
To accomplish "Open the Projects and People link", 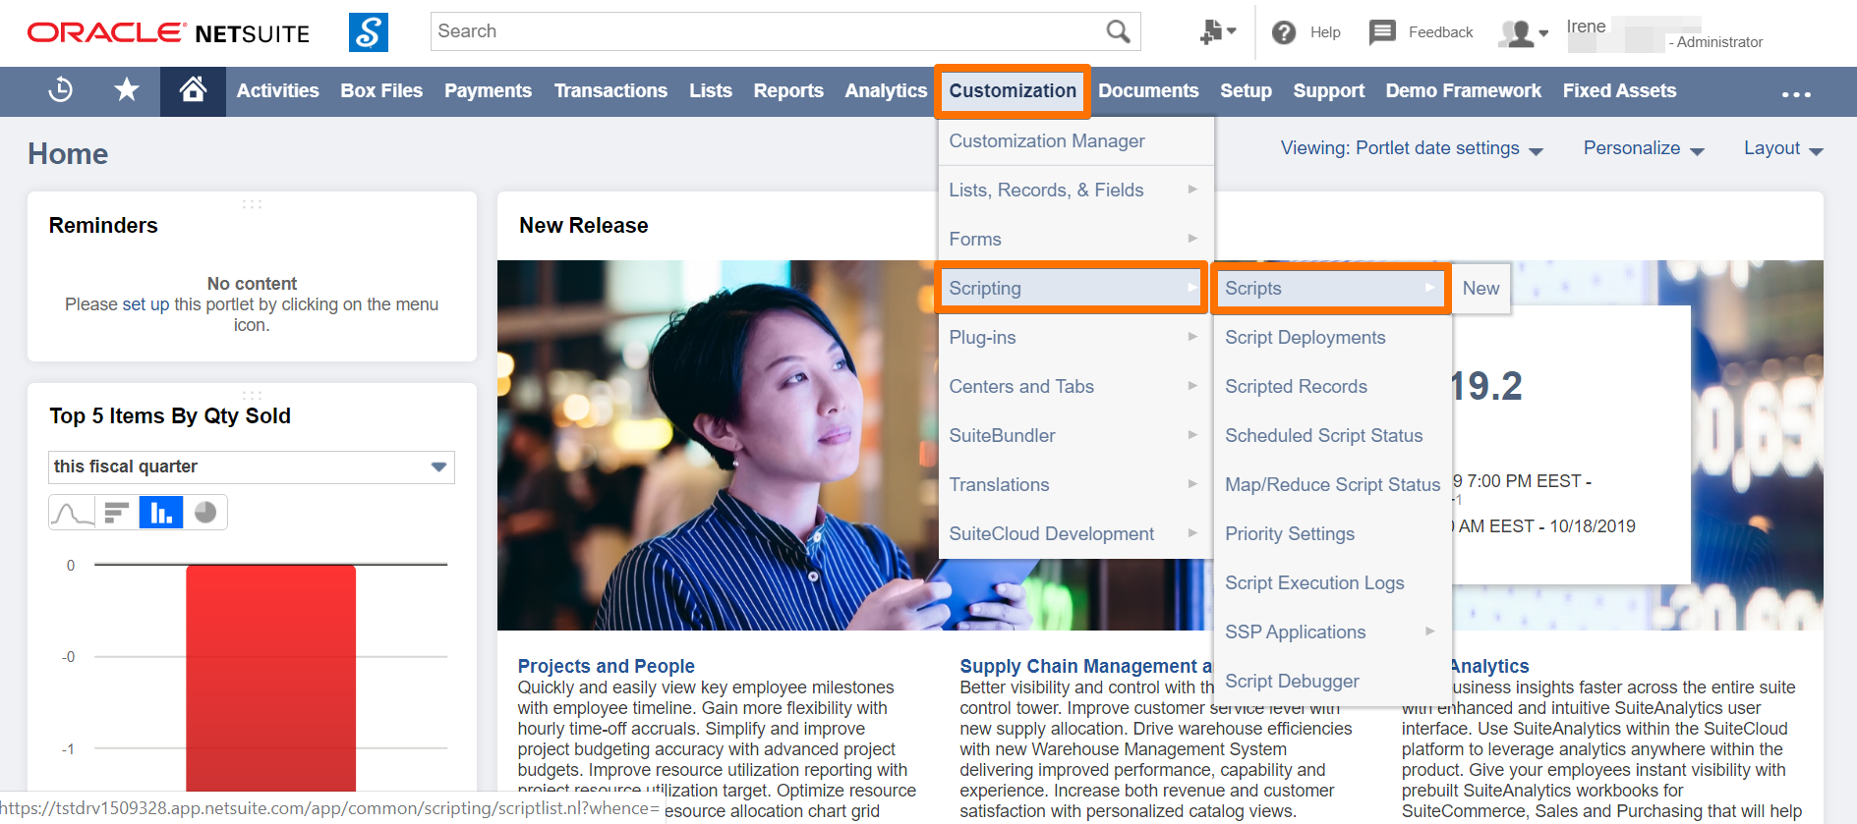I will [606, 666].
